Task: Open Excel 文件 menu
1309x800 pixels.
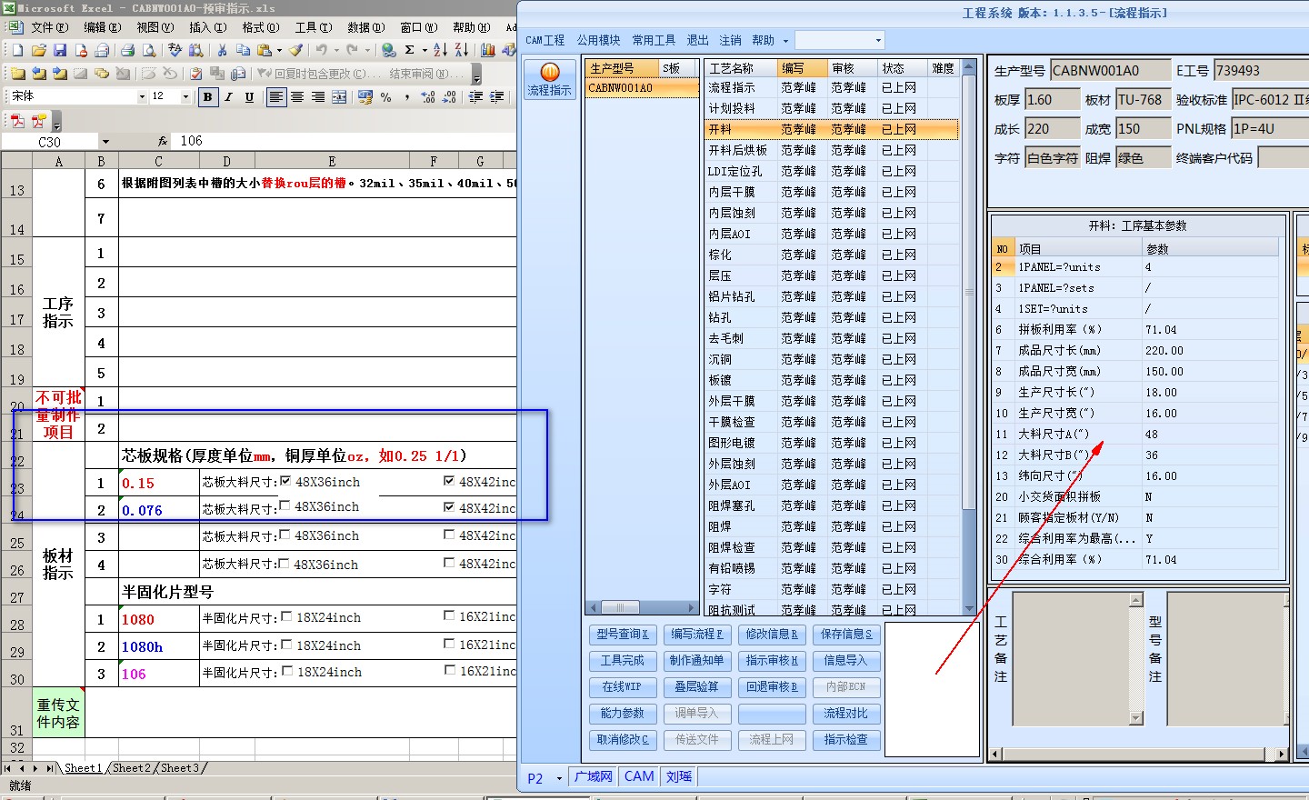Action: (49, 27)
